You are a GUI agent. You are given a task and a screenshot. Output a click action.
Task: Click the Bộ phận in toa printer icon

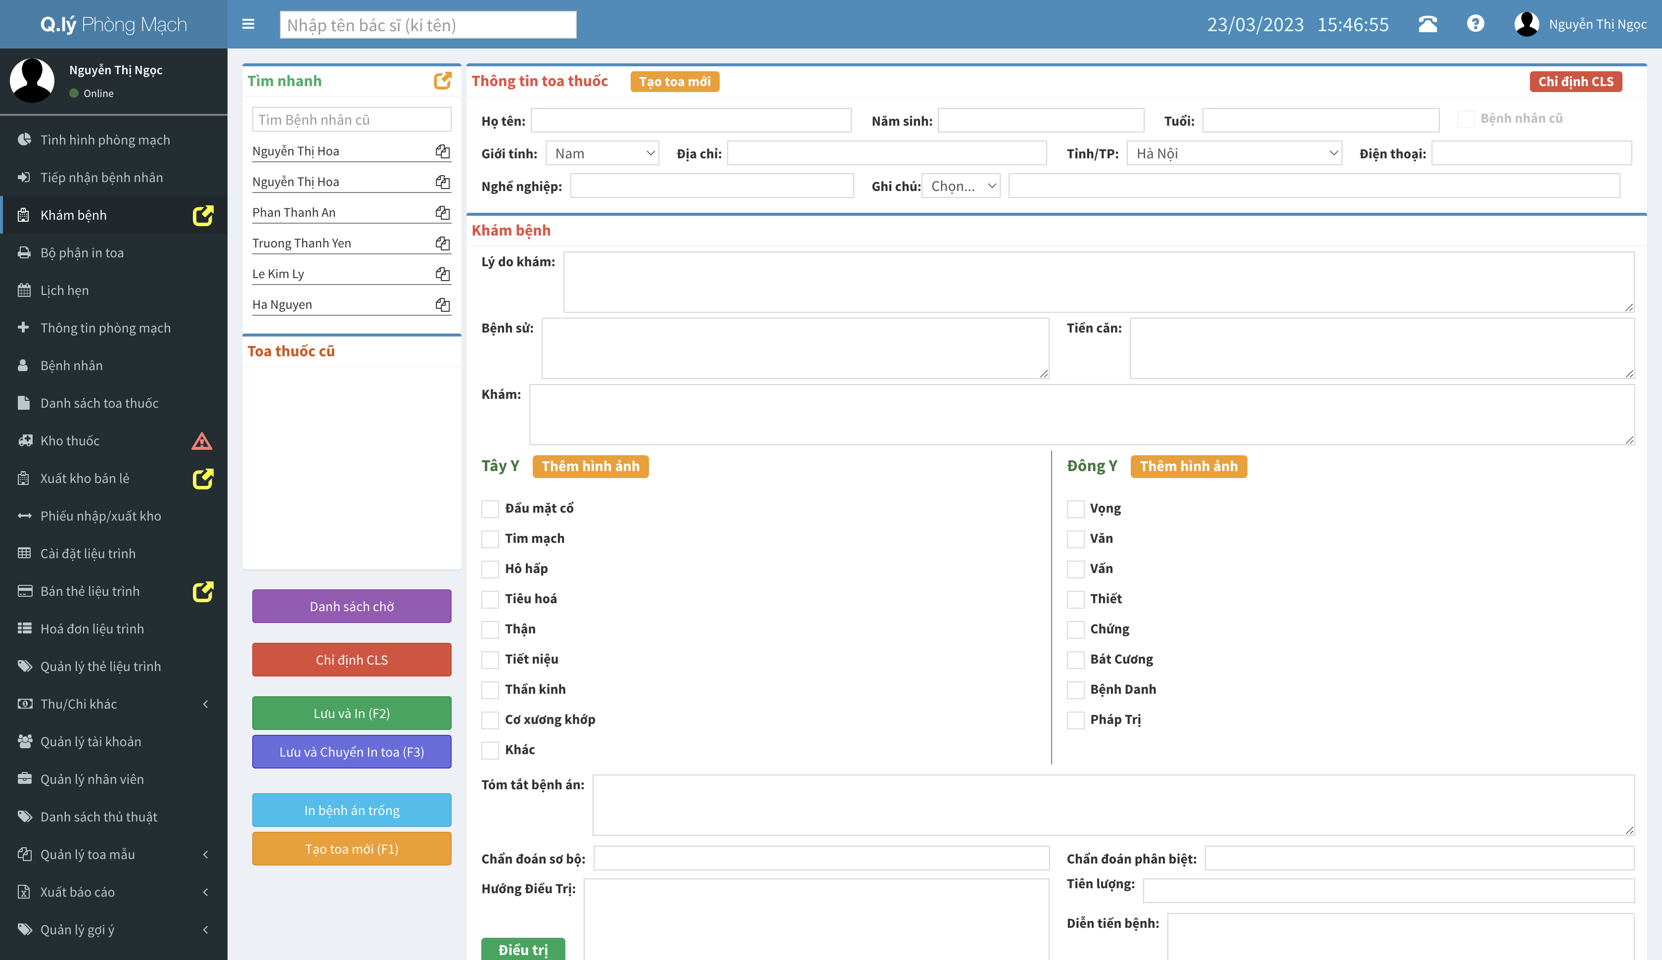point(24,252)
